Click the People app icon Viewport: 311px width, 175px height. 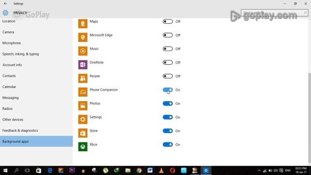pyautogui.click(x=83, y=78)
